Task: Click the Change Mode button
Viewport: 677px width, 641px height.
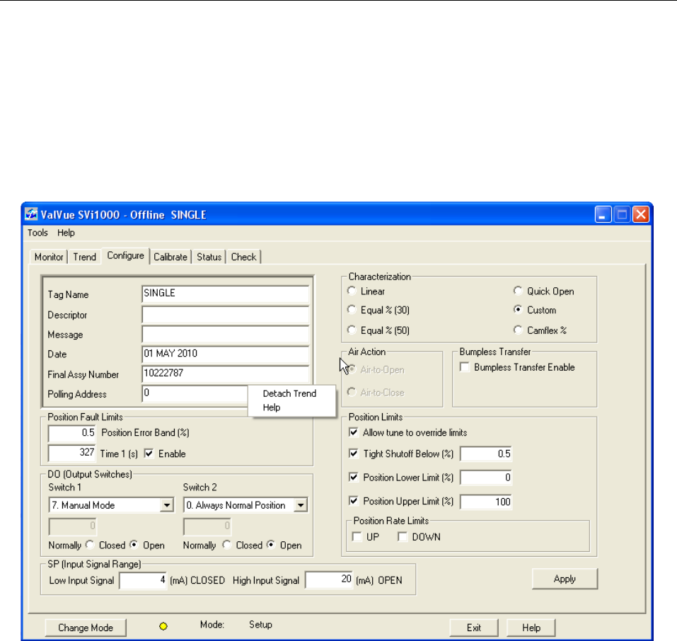Action: pos(86,628)
